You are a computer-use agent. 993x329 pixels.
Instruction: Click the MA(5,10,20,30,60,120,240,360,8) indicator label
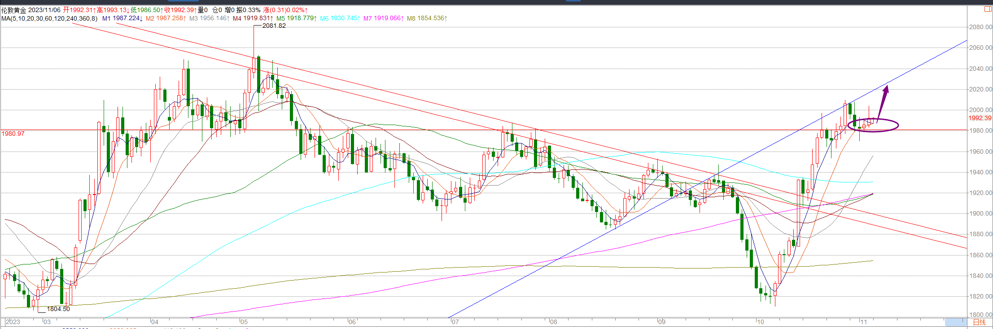point(49,18)
